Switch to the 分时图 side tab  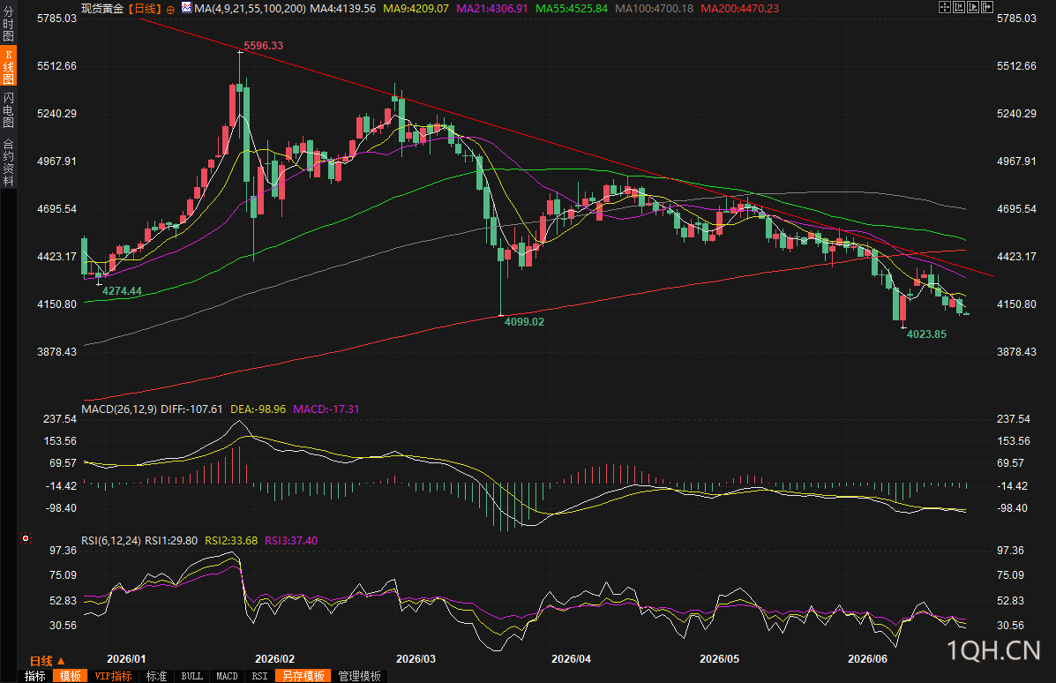[8, 24]
